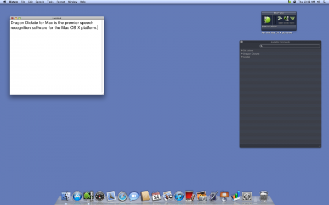Expand the Dictation commands group
Screen dimensions: 329x205
pos(242,50)
